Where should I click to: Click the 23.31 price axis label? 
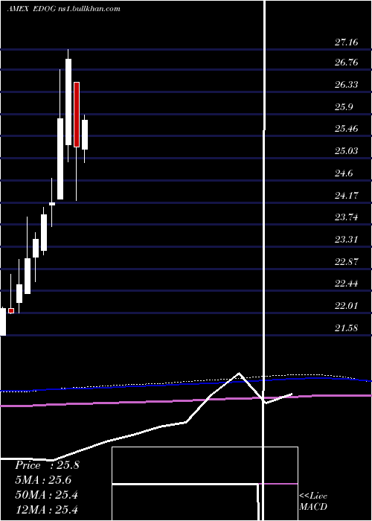coord(346,239)
